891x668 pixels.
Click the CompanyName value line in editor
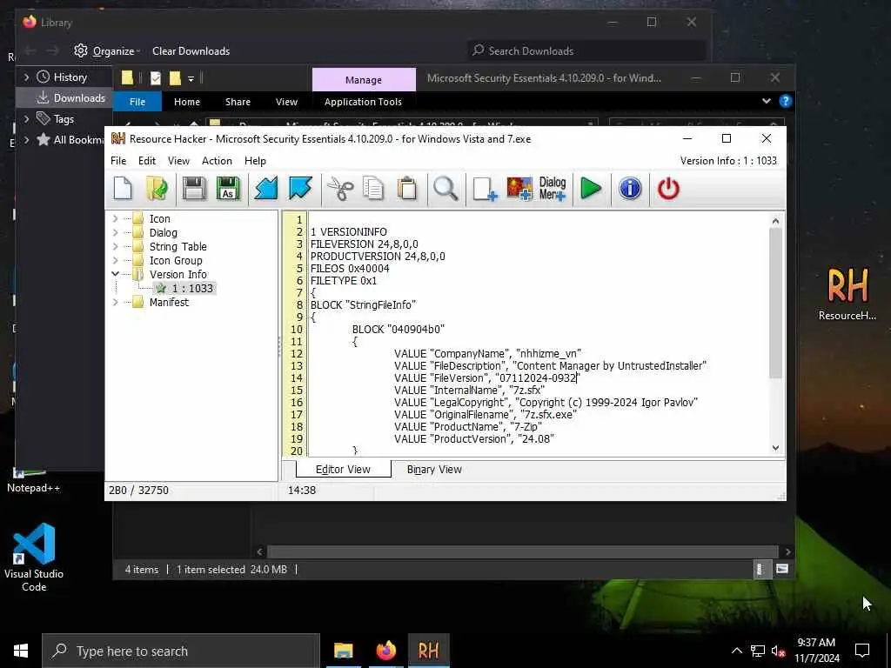(x=487, y=353)
